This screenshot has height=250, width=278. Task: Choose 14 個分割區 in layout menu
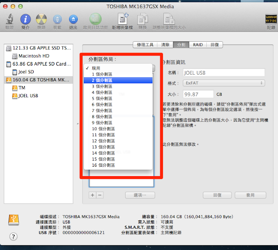tap(118, 153)
